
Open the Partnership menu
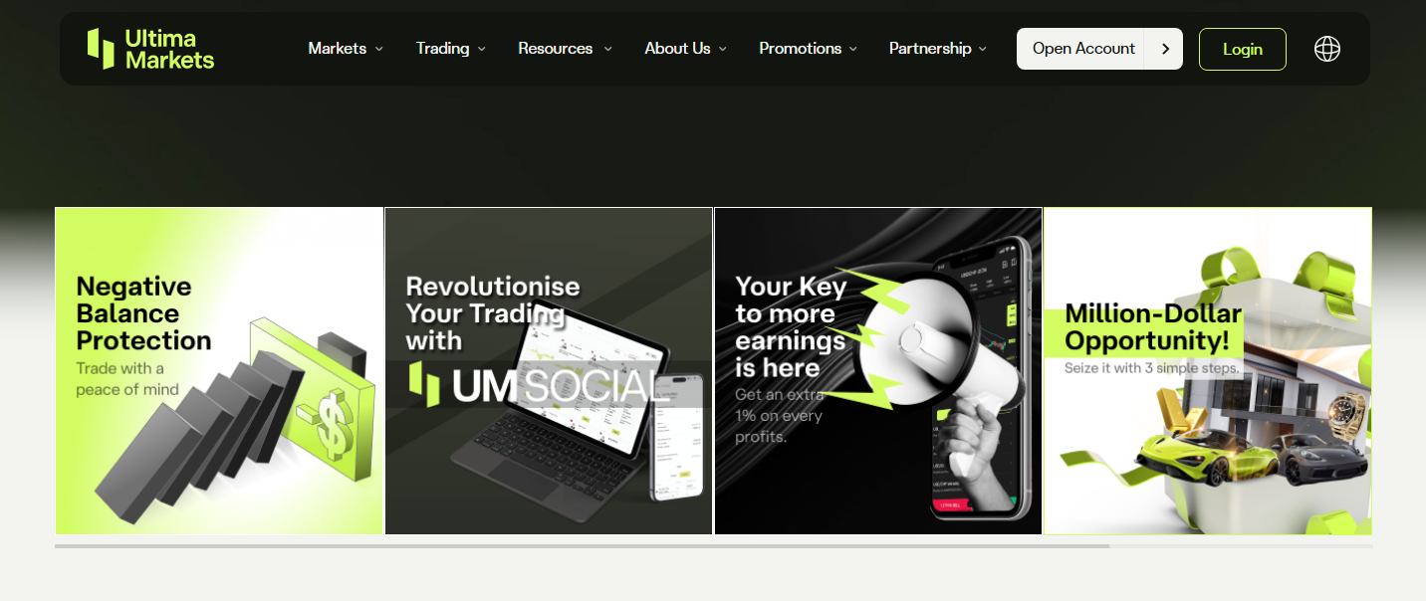pyautogui.click(x=938, y=49)
